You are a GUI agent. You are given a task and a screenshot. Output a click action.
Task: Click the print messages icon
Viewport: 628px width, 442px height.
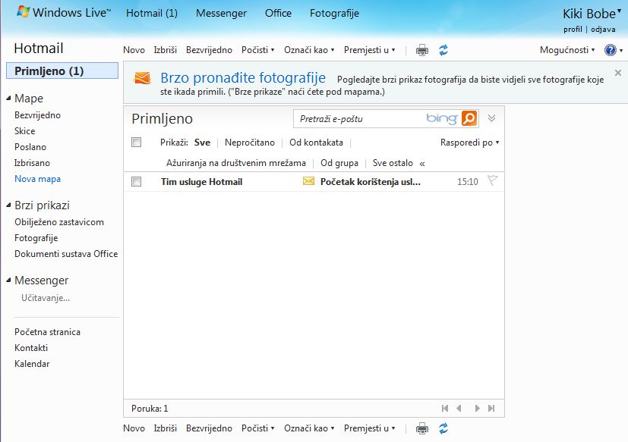pos(423,49)
